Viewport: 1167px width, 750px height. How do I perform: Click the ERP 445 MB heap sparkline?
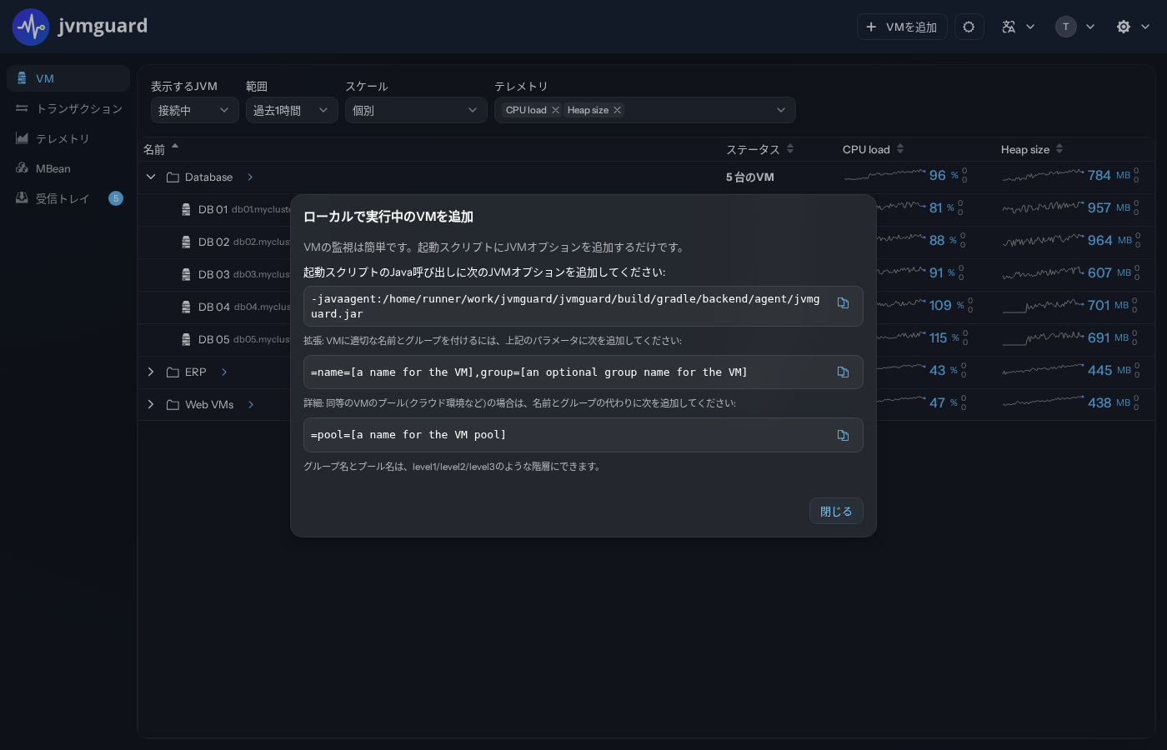[1043, 370]
